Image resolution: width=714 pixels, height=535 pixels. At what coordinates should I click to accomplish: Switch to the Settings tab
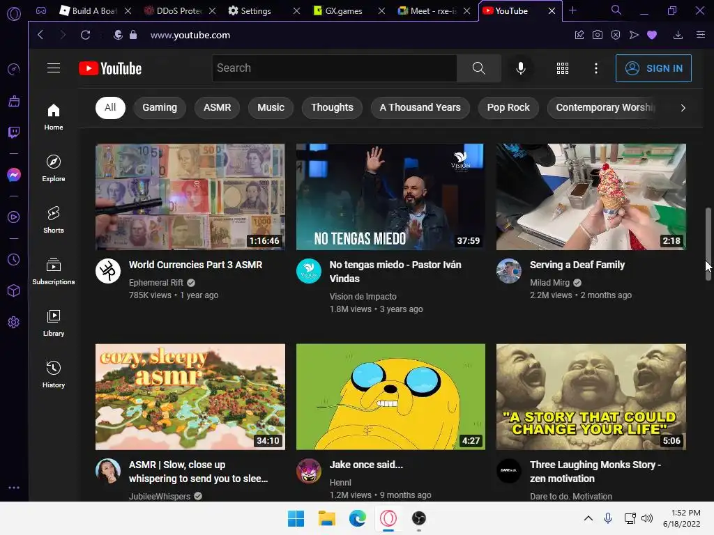pyautogui.click(x=255, y=10)
